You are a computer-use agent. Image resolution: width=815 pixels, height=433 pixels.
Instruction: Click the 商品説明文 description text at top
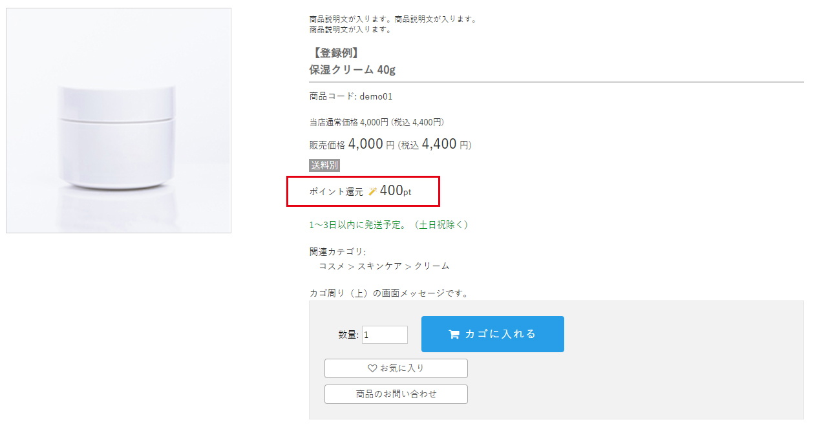pos(392,19)
